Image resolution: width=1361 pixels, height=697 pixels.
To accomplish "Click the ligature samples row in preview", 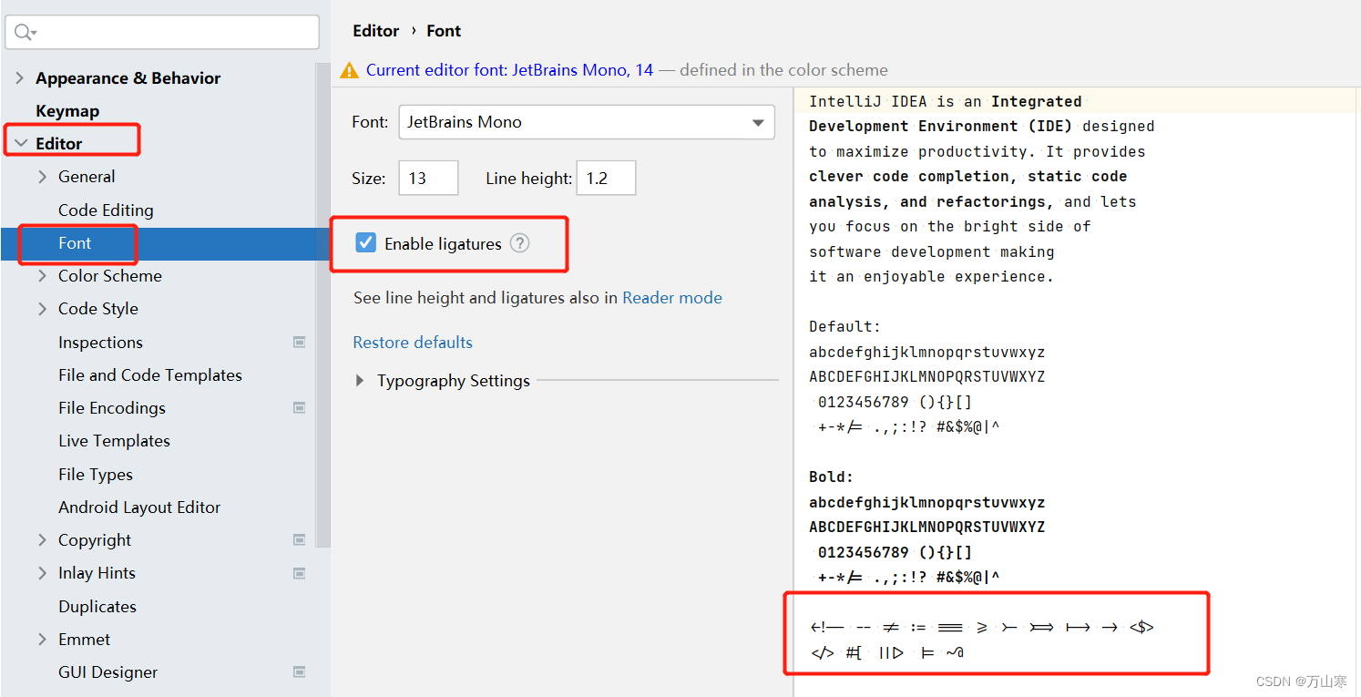I will tap(982, 627).
